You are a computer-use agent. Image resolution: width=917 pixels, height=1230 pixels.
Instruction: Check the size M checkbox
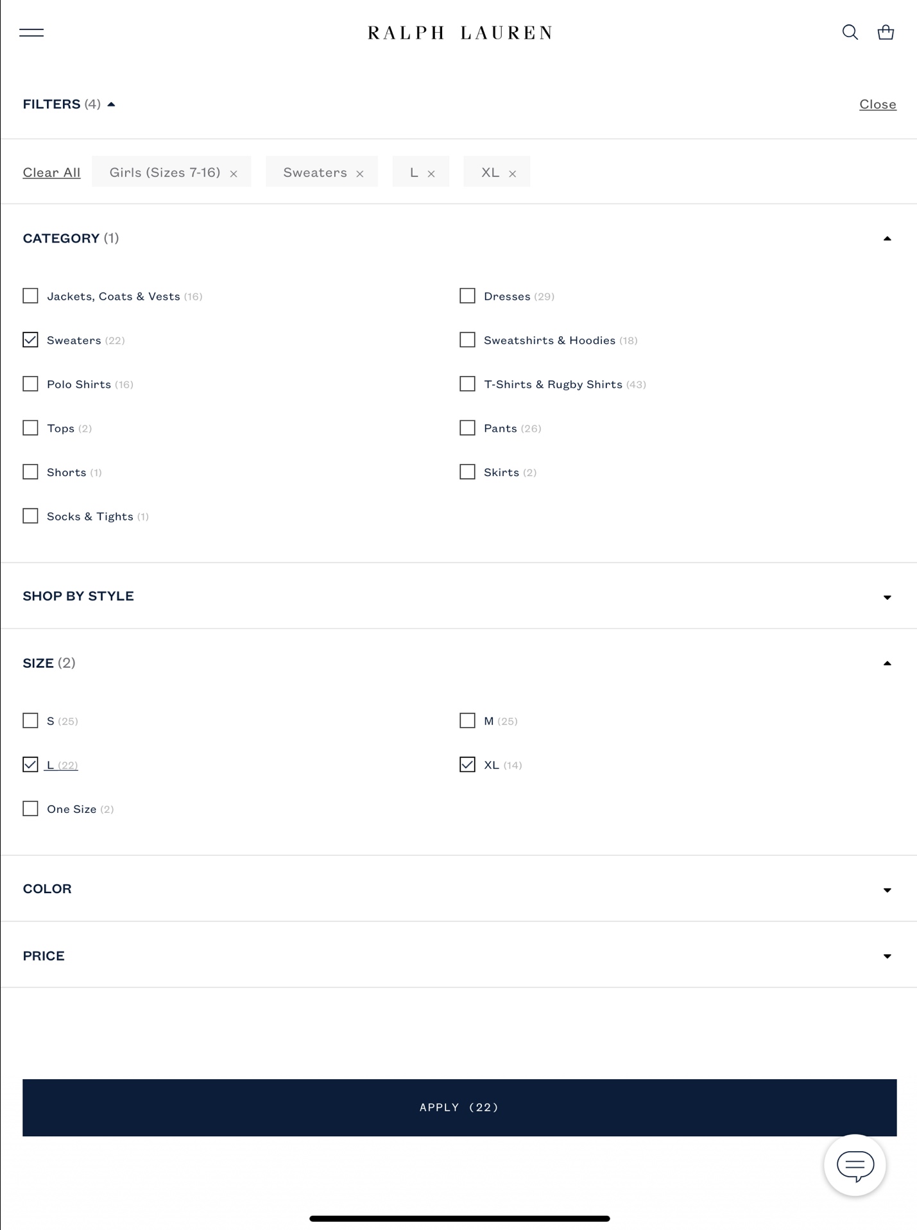(467, 721)
